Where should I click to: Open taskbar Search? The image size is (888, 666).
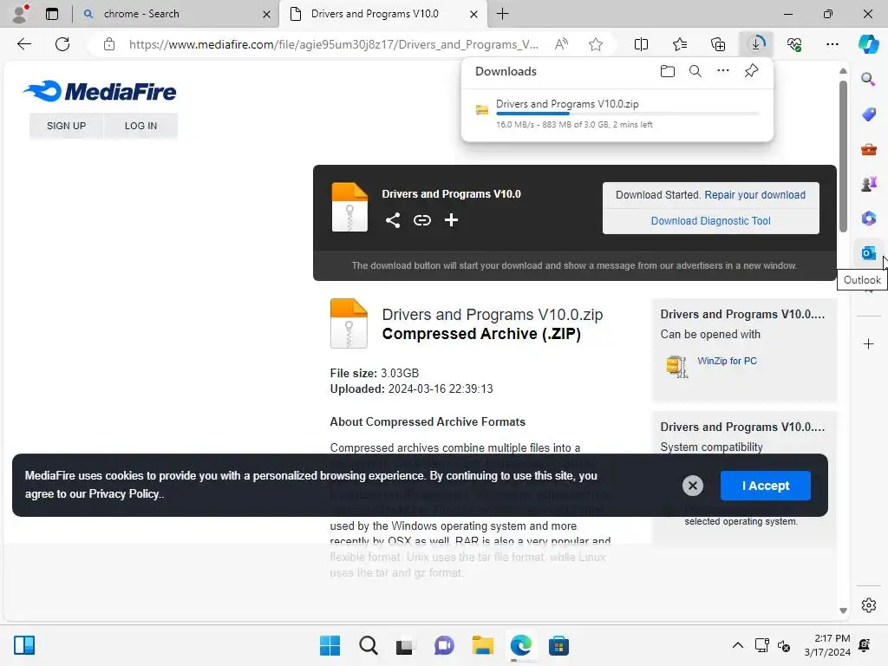pyautogui.click(x=368, y=645)
